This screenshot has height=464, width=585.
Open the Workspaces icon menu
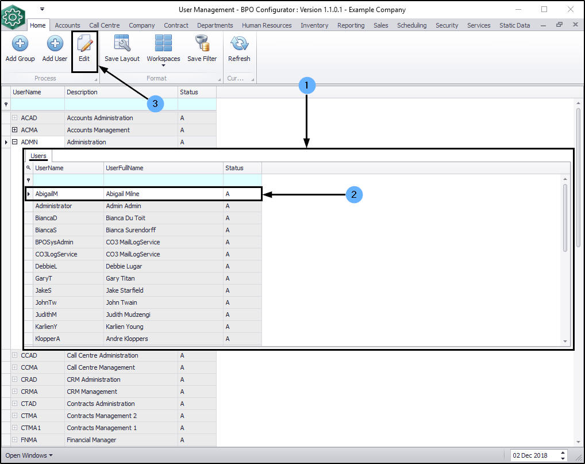tap(163, 43)
